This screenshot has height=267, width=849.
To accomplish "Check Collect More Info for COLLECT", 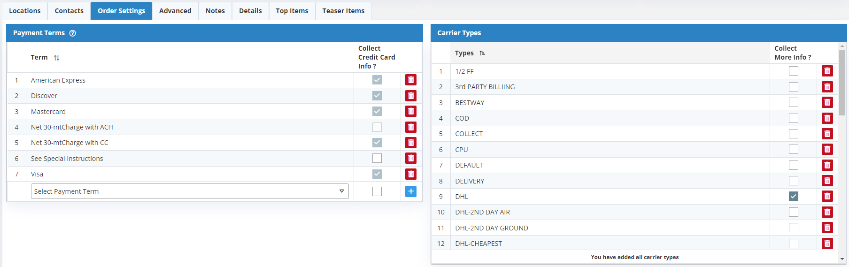I will pyautogui.click(x=794, y=134).
